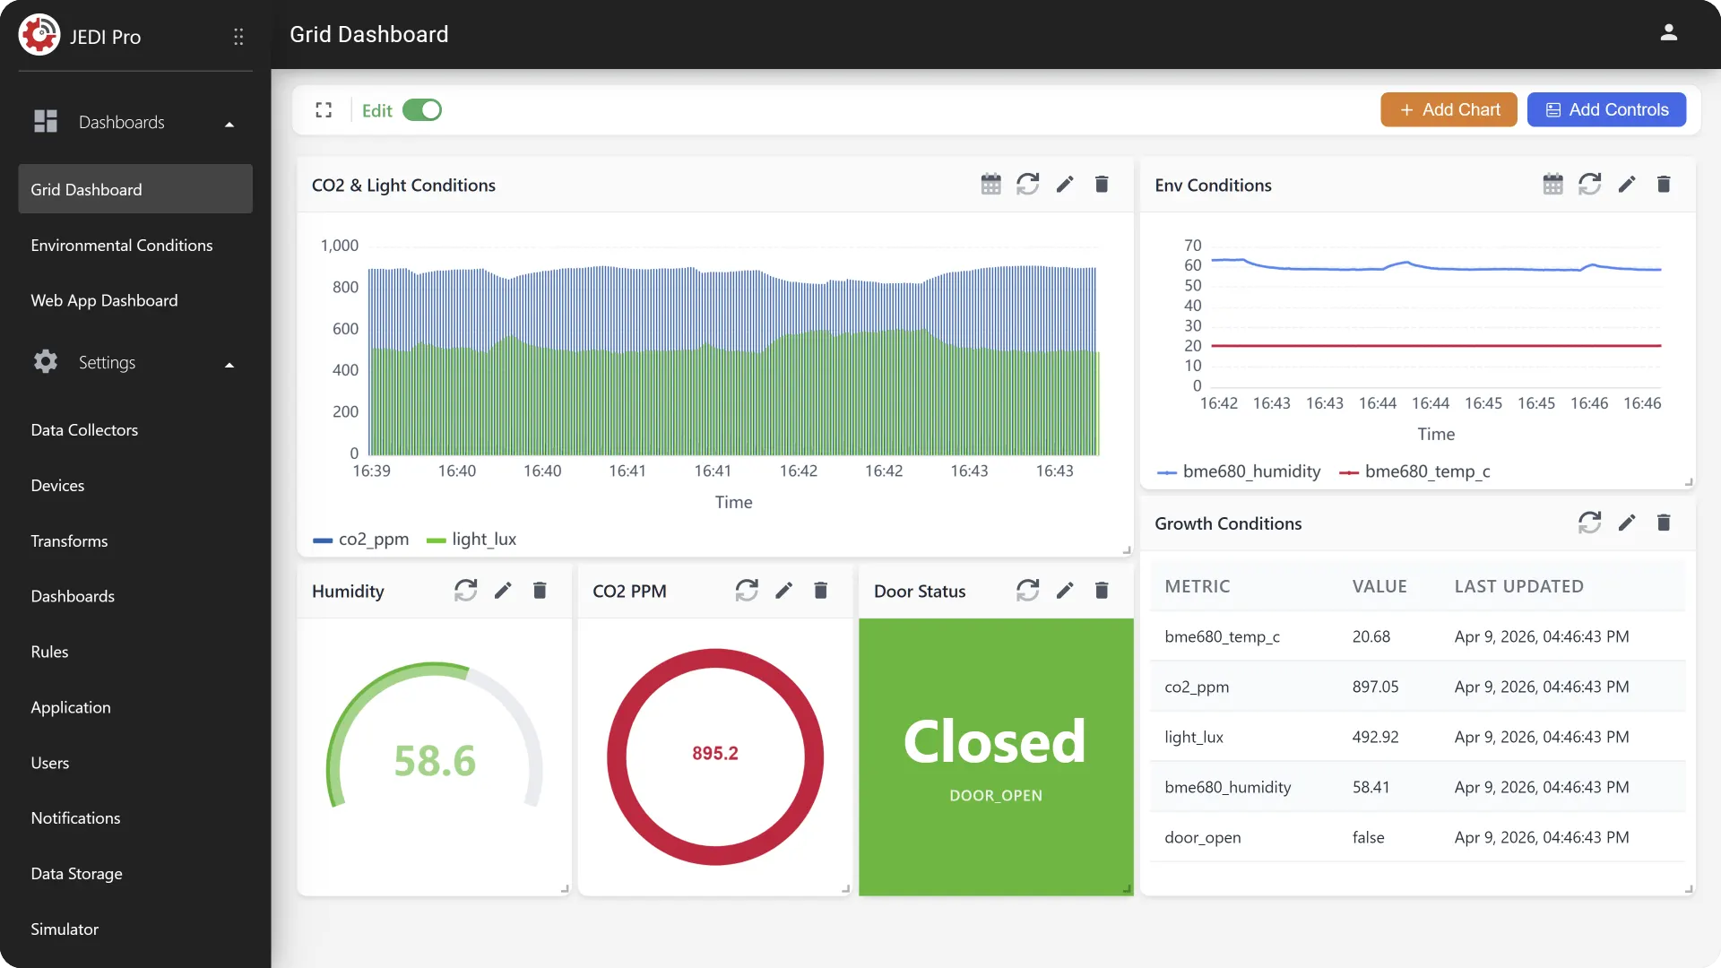Refresh the Door Status widget

click(x=1027, y=591)
